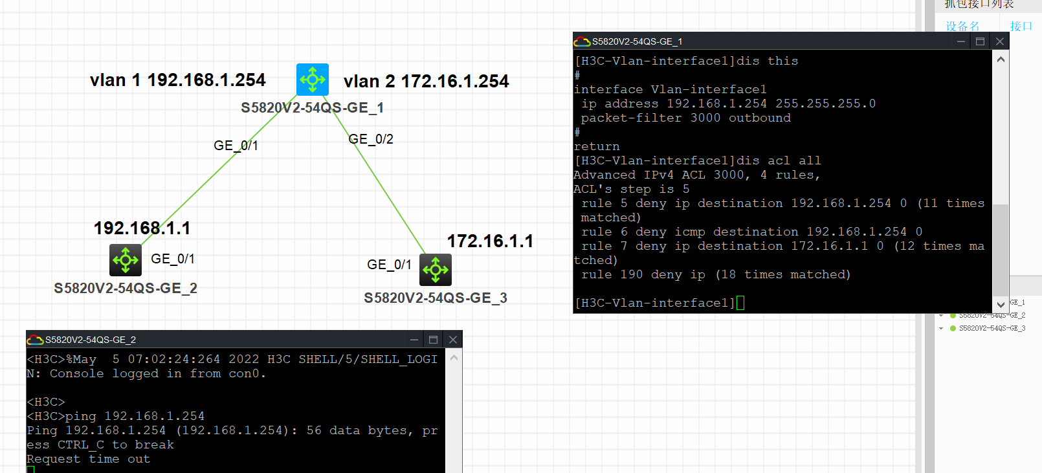The image size is (1042, 473).
Task: Click the 'vlan 1 192.168.1.254' topology note
Action: tap(178, 80)
